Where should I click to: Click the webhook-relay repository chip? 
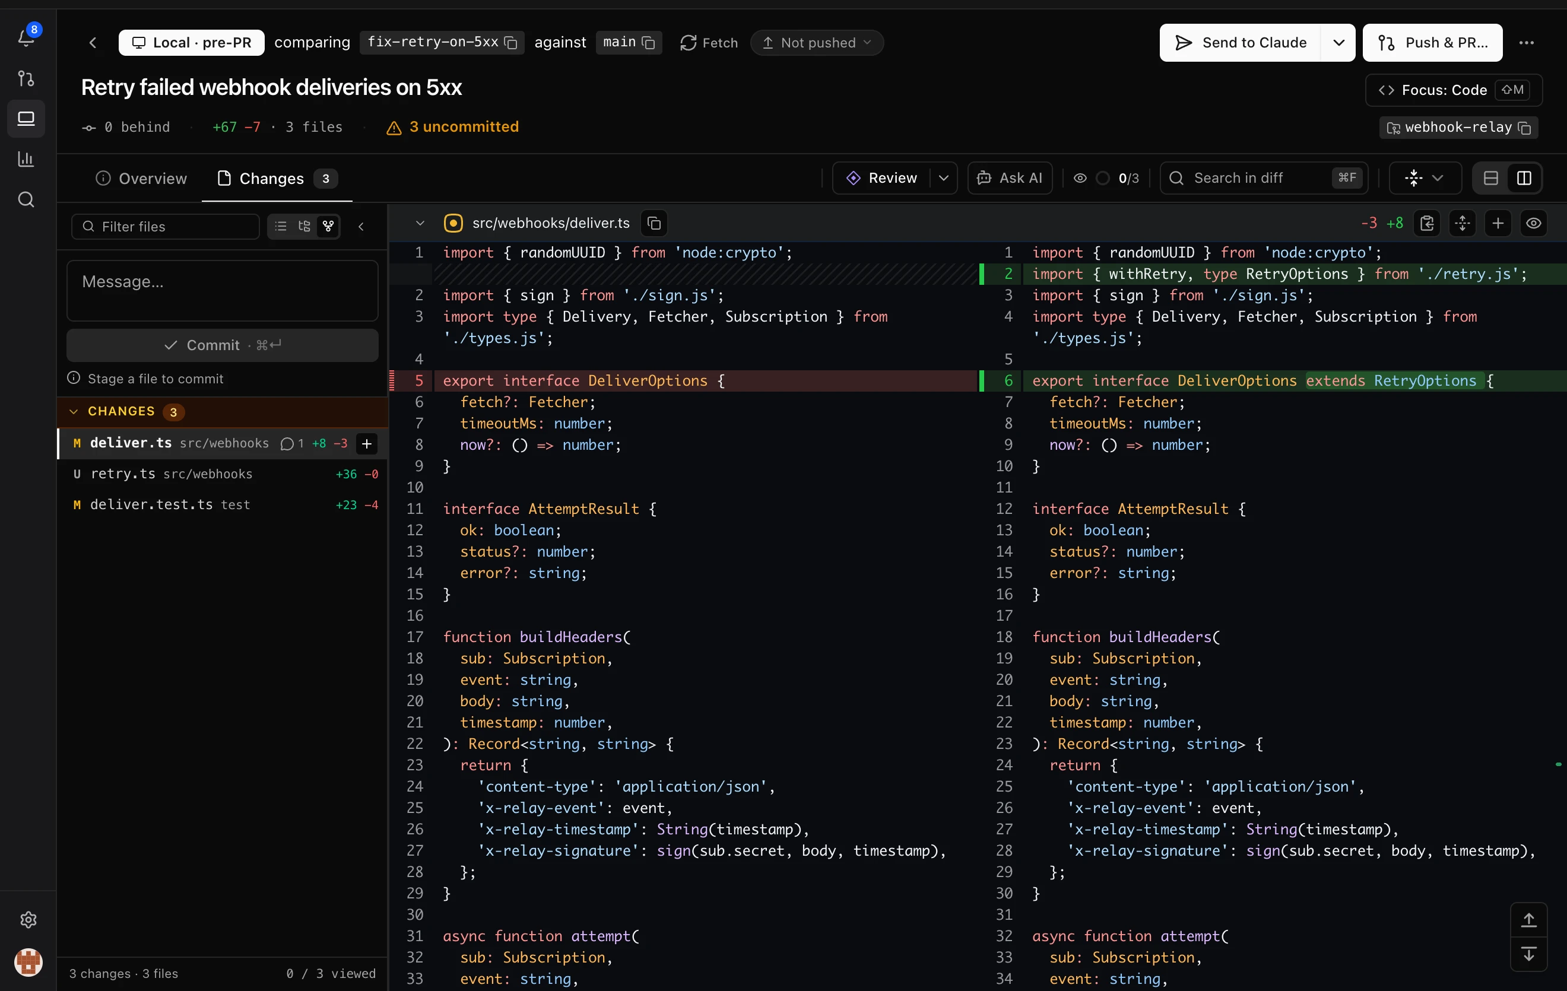point(1459,128)
